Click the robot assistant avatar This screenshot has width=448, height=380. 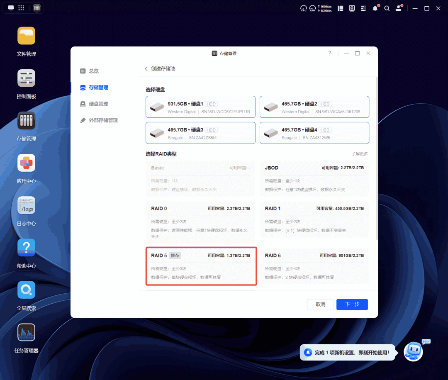[413, 351]
